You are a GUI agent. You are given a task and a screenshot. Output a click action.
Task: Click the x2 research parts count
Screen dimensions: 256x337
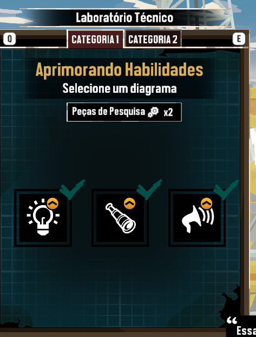point(168,113)
